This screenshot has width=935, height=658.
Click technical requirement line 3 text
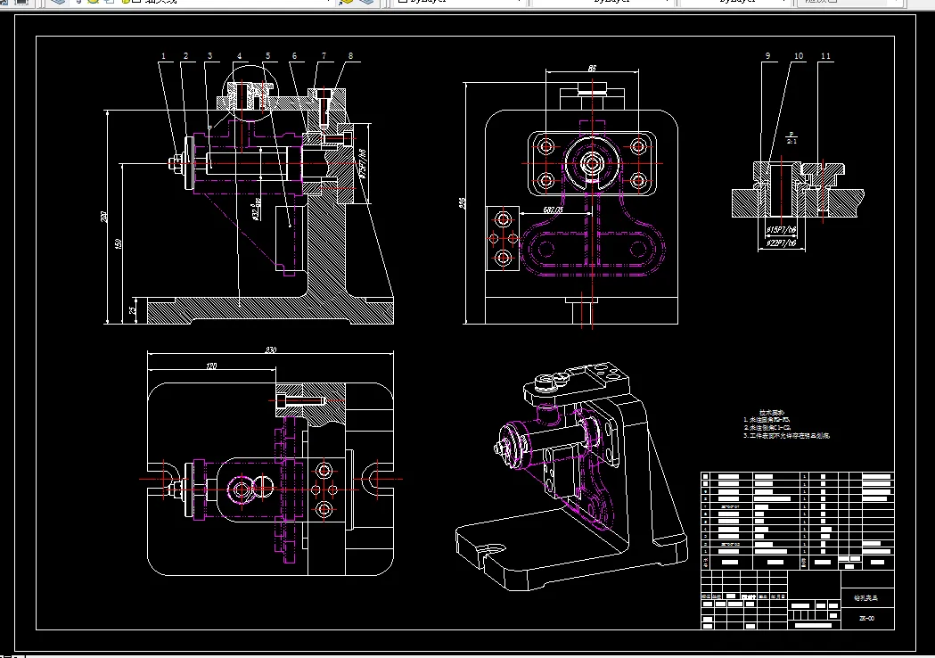[786, 436]
